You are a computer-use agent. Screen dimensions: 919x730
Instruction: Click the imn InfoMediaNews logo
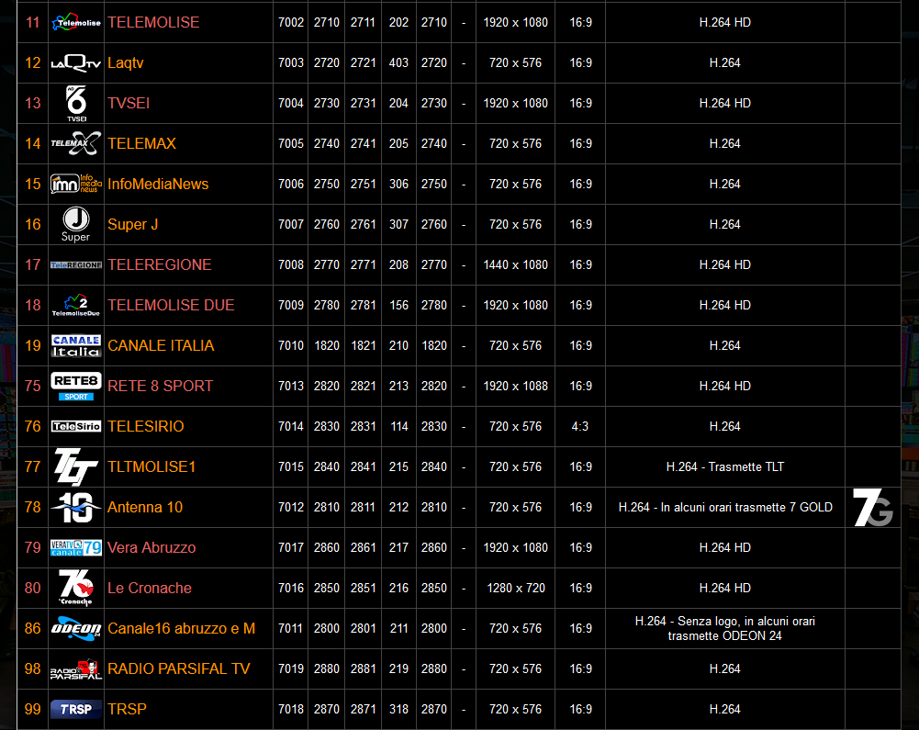pyautogui.click(x=76, y=185)
